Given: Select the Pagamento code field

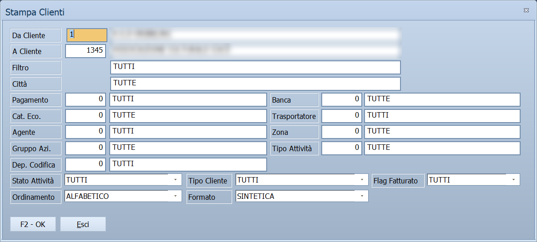Looking at the screenshot, I should click(x=85, y=99).
